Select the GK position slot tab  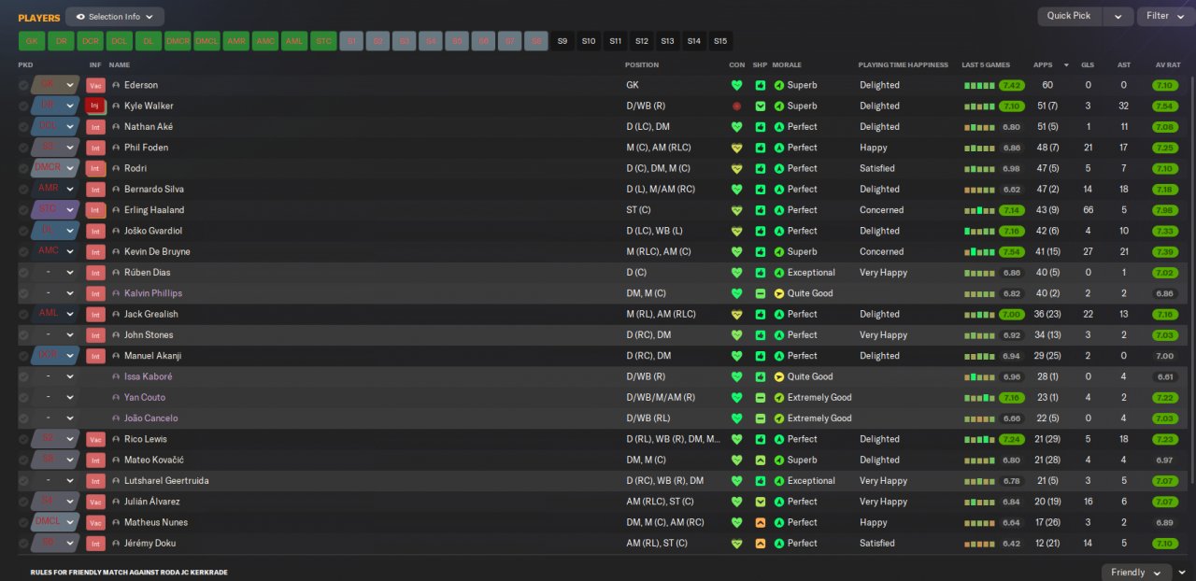(x=32, y=41)
